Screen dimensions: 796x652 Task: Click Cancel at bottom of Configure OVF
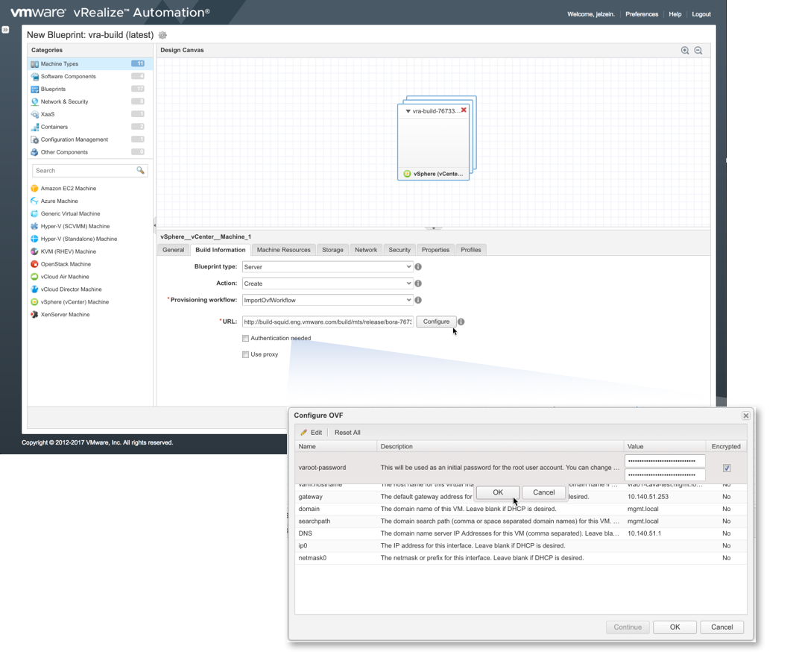point(722,627)
